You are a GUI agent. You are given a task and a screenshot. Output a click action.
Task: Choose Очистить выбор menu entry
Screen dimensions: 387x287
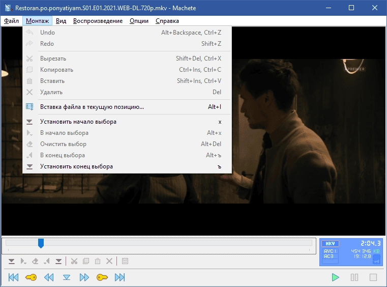[x=127, y=144]
